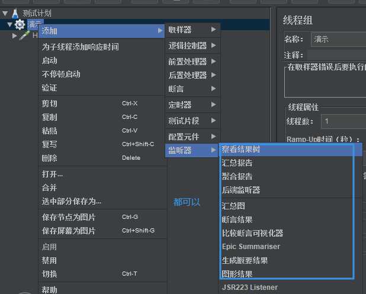The image size is (366, 294).
Task: Choose 验证 from context menu
Action: pos(102,88)
